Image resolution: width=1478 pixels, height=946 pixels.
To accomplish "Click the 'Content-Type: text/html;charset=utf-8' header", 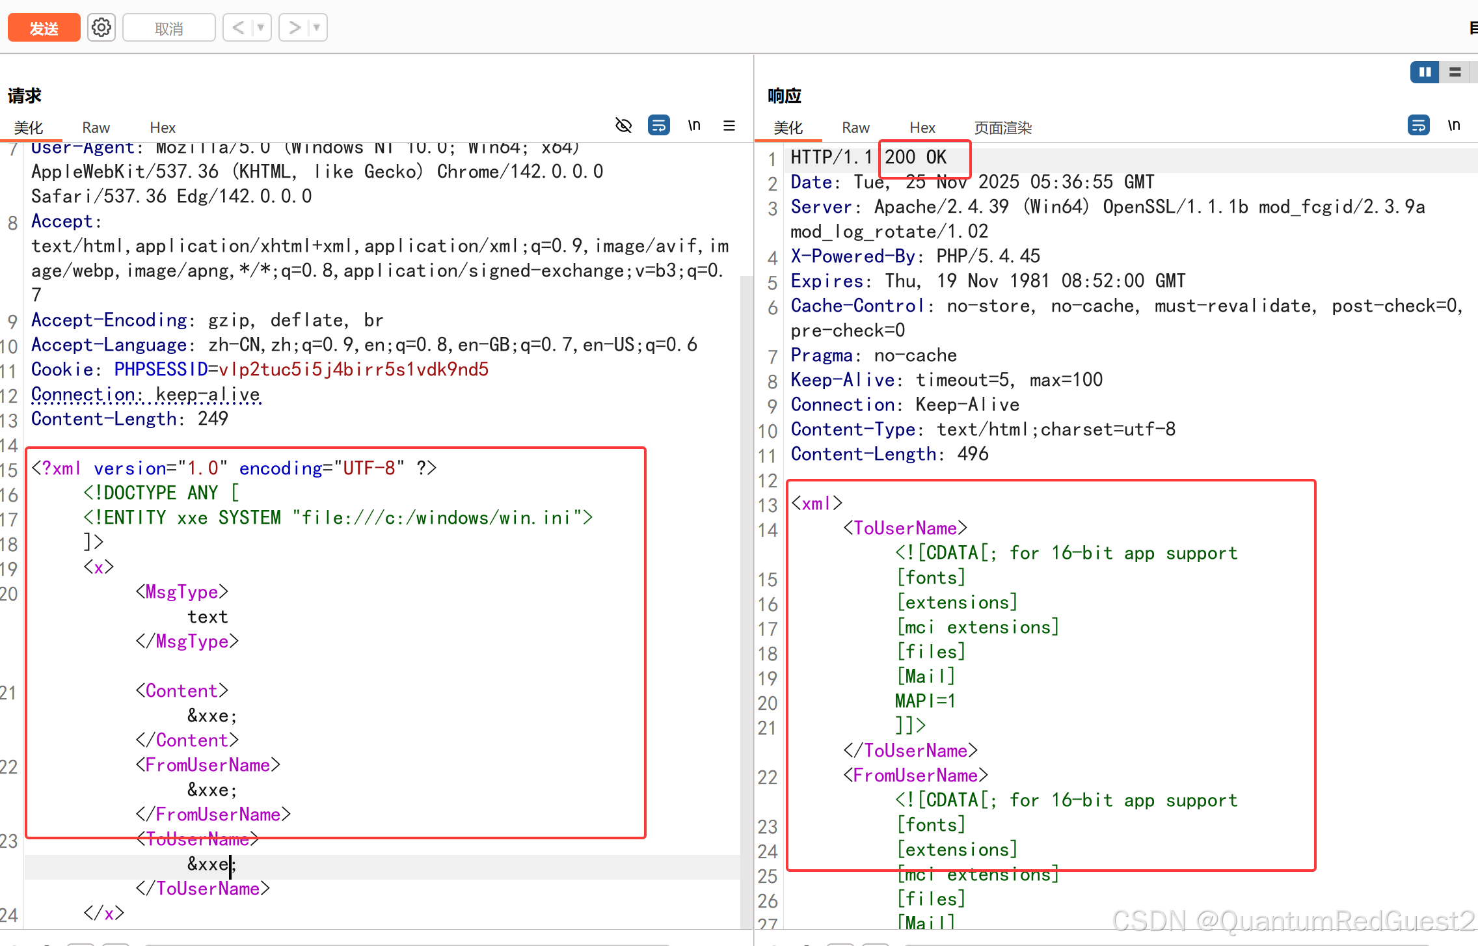I will [983, 429].
